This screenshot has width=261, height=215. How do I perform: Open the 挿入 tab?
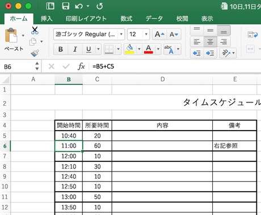point(47,19)
